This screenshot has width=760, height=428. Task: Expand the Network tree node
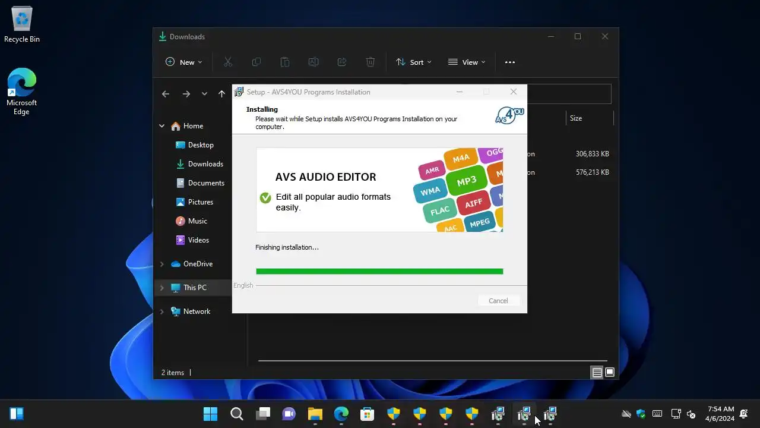[x=161, y=311]
